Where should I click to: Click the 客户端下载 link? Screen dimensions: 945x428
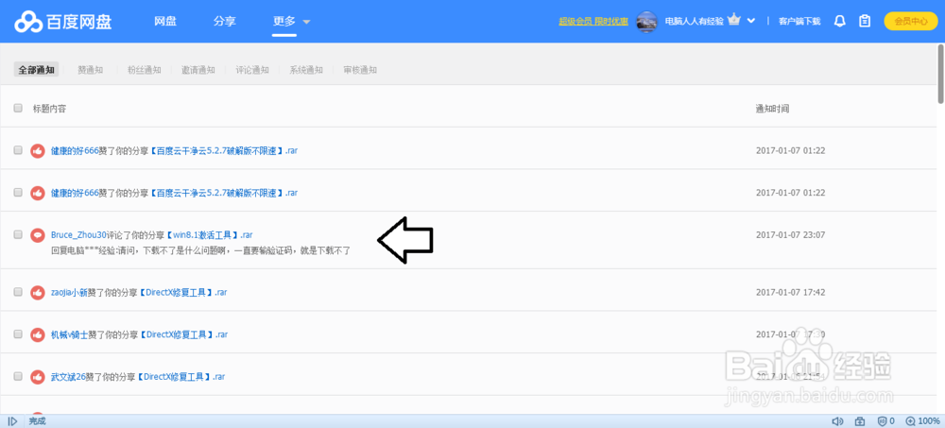[x=799, y=21]
